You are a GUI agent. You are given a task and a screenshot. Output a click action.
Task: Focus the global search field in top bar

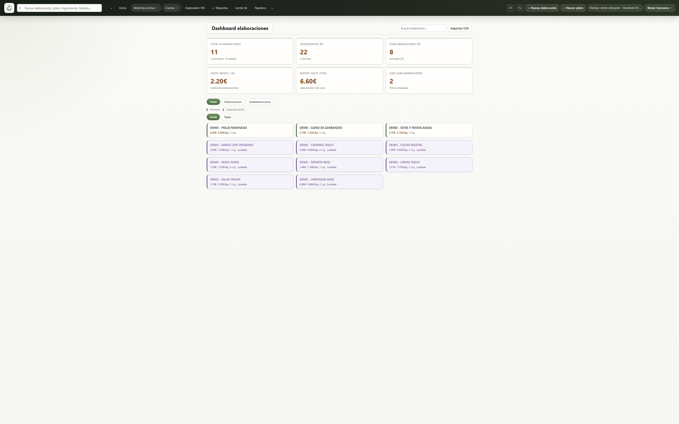[60, 8]
